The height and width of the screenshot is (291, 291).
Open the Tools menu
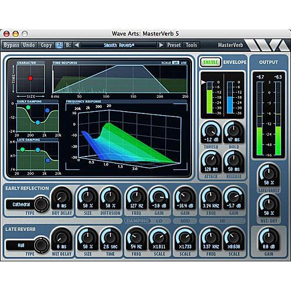click(x=191, y=45)
